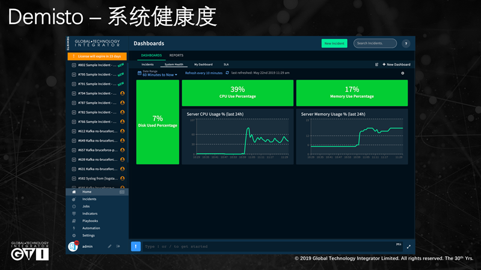Open the Playbooks book icon
The image size is (481, 270).
[74, 221]
